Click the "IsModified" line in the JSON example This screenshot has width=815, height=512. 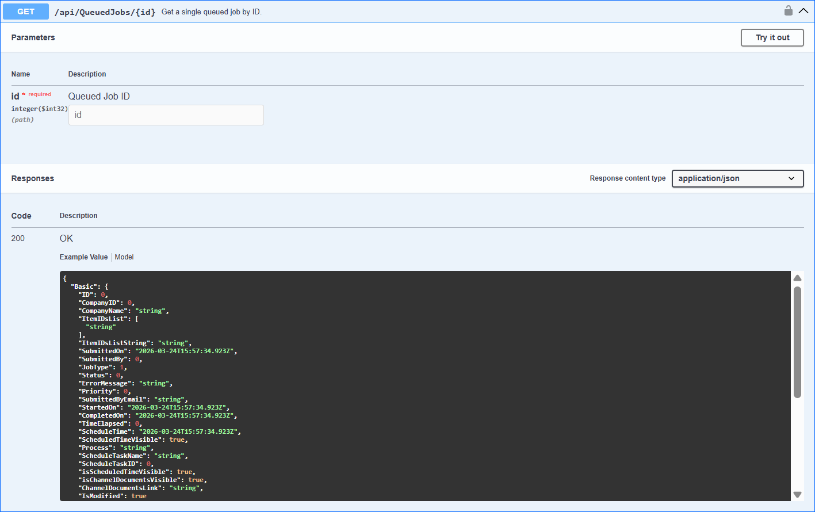(112, 496)
